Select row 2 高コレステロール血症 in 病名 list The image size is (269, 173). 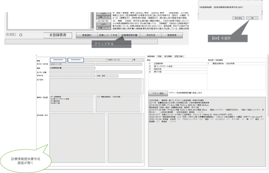click(x=178, y=66)
